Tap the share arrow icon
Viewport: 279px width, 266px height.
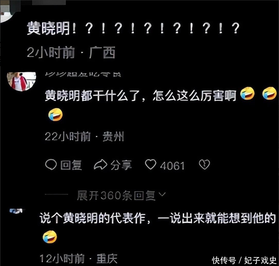tap(100, 165)
